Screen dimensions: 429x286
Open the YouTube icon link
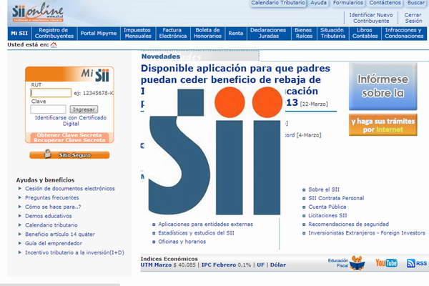pyautogui.click(x=386, y=263)
